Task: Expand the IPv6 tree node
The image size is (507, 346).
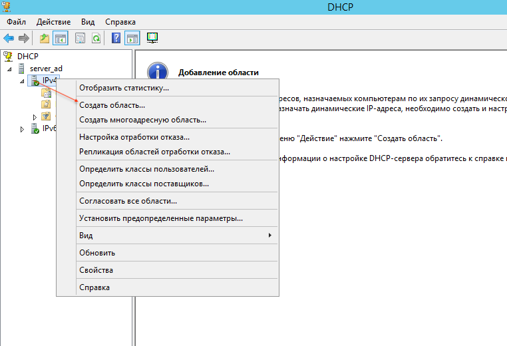Action: pos(22,129)
